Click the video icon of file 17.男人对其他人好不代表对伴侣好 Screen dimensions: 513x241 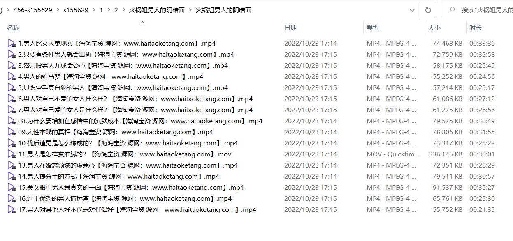coord(12,209)
